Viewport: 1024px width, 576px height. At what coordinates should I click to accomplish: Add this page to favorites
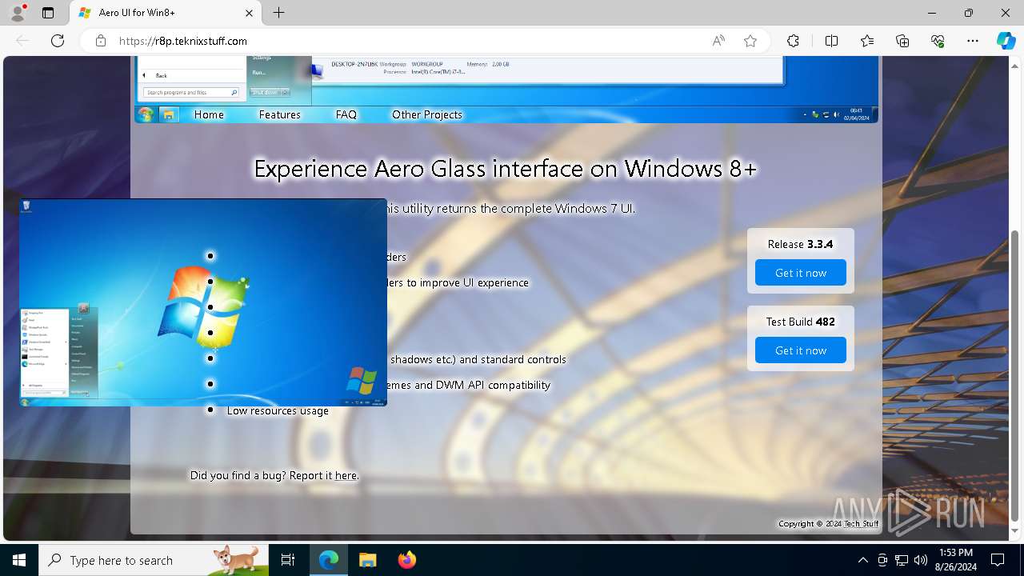tap(750, 41)
